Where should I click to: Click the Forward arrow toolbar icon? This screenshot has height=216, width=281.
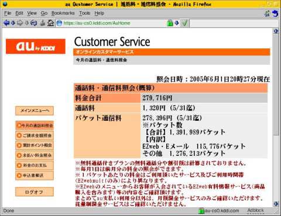click(20, 23)
